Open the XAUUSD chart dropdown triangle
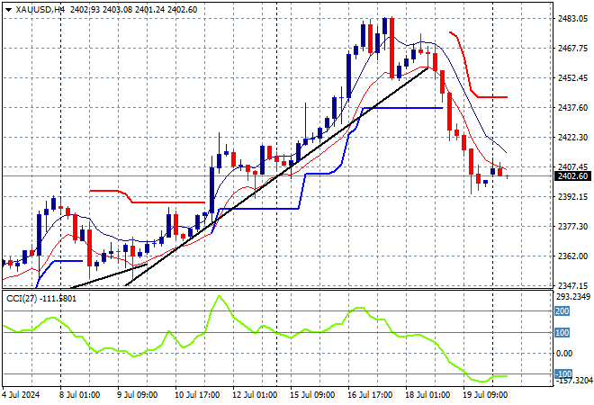 (8, 10)
